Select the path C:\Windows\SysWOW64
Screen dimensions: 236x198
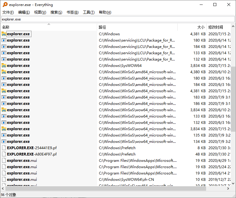[120, 66]
